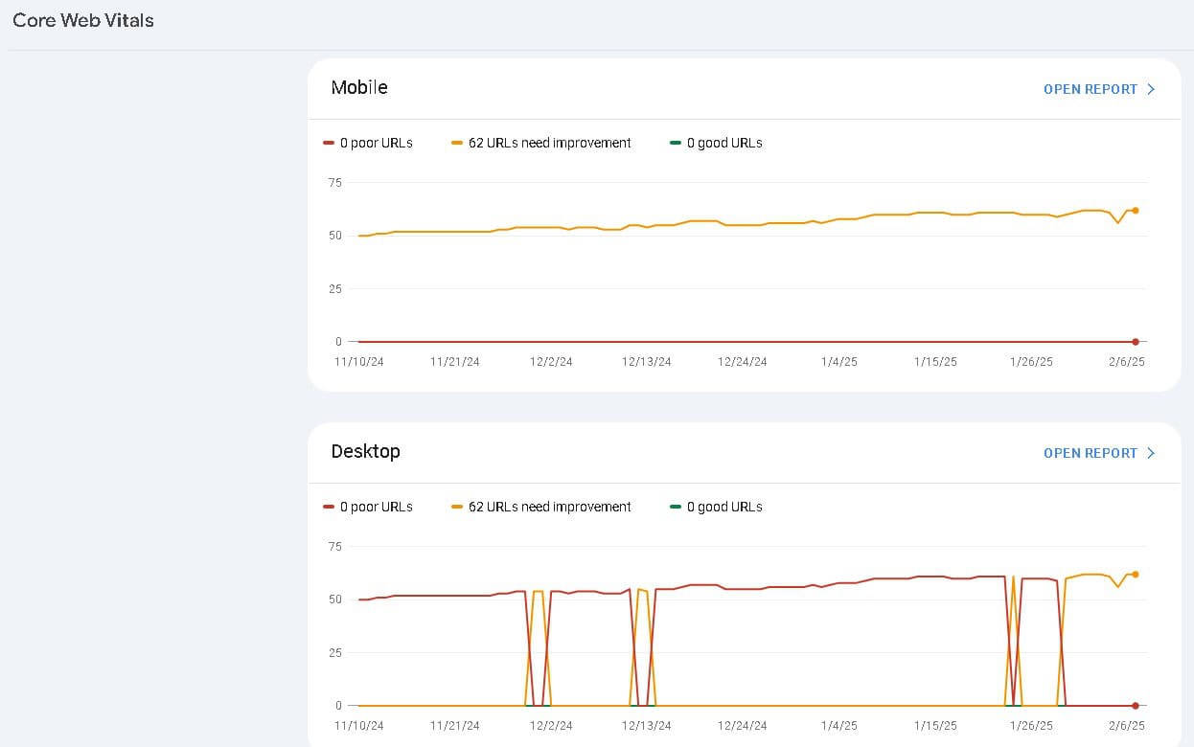Click the Desktop card title
The image size is (1194, 747).
[x=365, y=451]
